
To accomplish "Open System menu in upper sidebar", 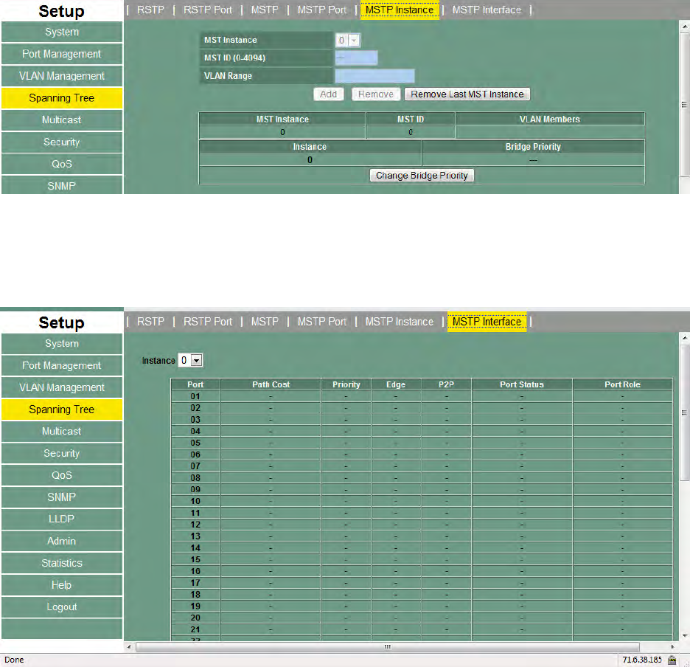I will pyautogui.click(x=62, y=32).
